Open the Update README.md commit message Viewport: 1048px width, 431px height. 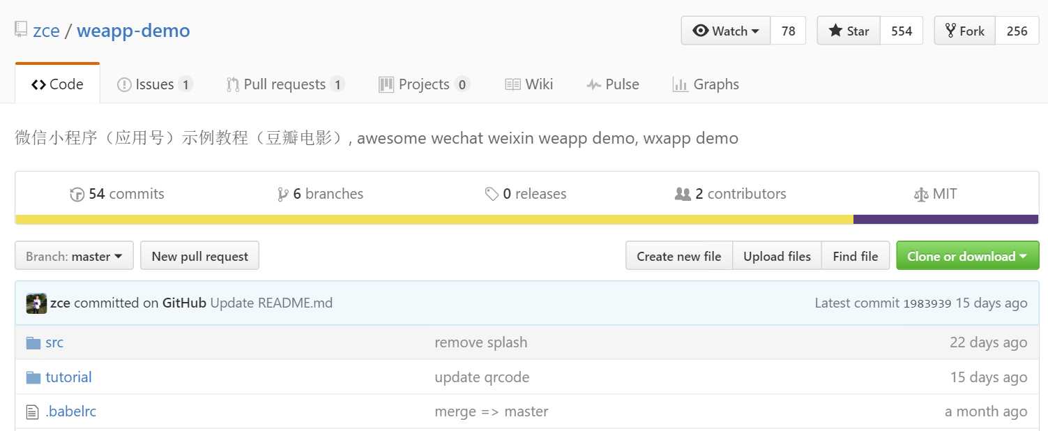click(271, 303)
